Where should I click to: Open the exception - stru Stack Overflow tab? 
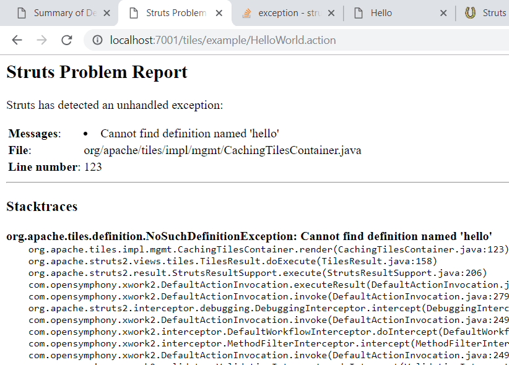point(289,13)
